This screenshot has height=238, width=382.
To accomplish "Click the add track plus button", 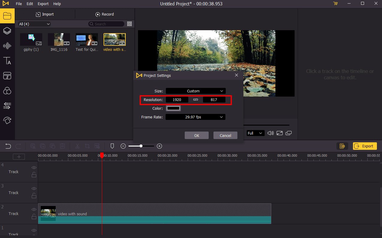I will pos(19,157).
